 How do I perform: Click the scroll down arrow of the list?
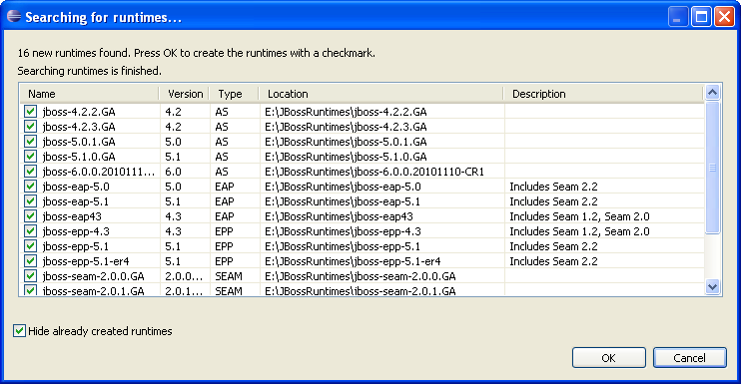coord(713,286)
